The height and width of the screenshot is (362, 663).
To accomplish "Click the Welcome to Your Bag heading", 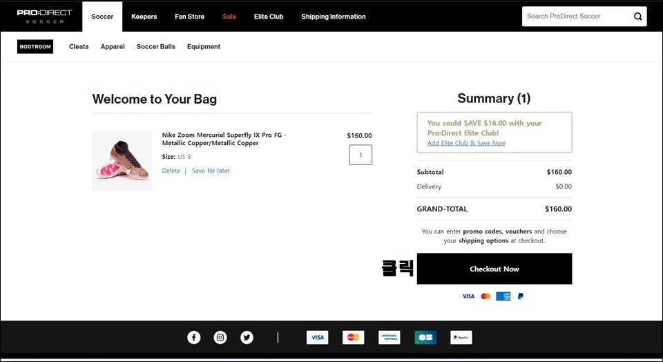I will coord(154,99).
